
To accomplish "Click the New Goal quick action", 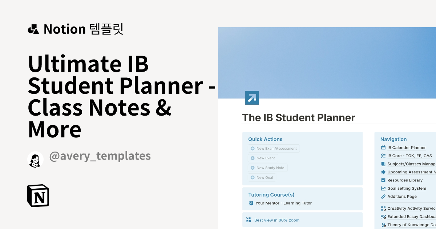I will 262,177.
